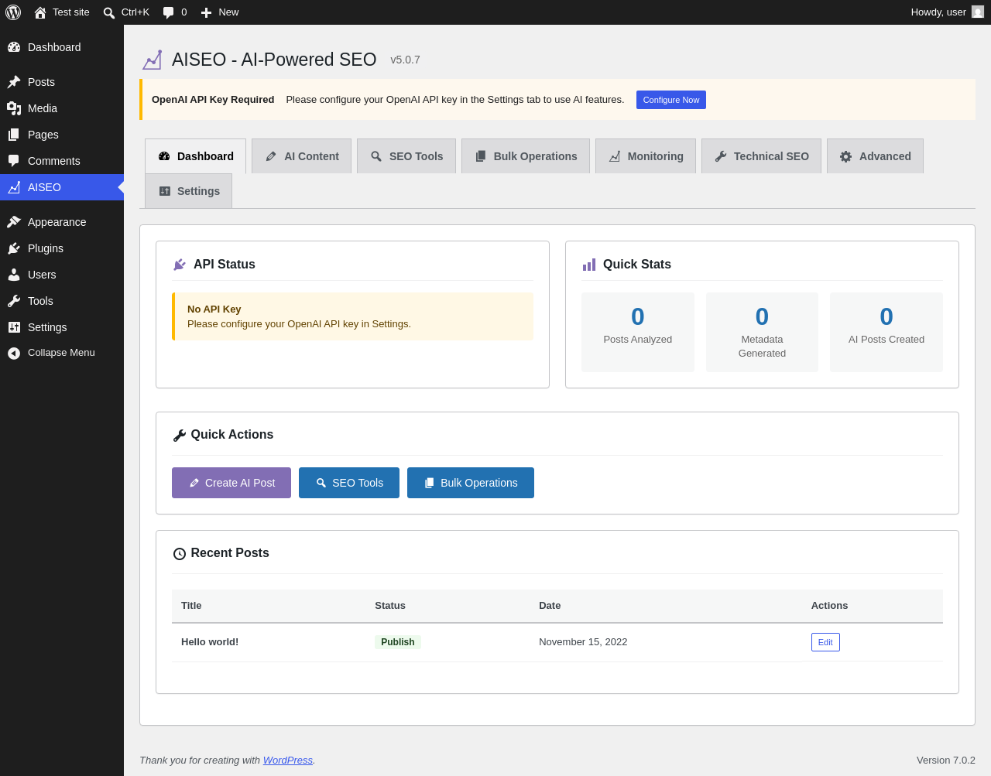This screenshot has height=776, width=991.
Task: Click the plus icon beside New
Action: click(206, 12)
